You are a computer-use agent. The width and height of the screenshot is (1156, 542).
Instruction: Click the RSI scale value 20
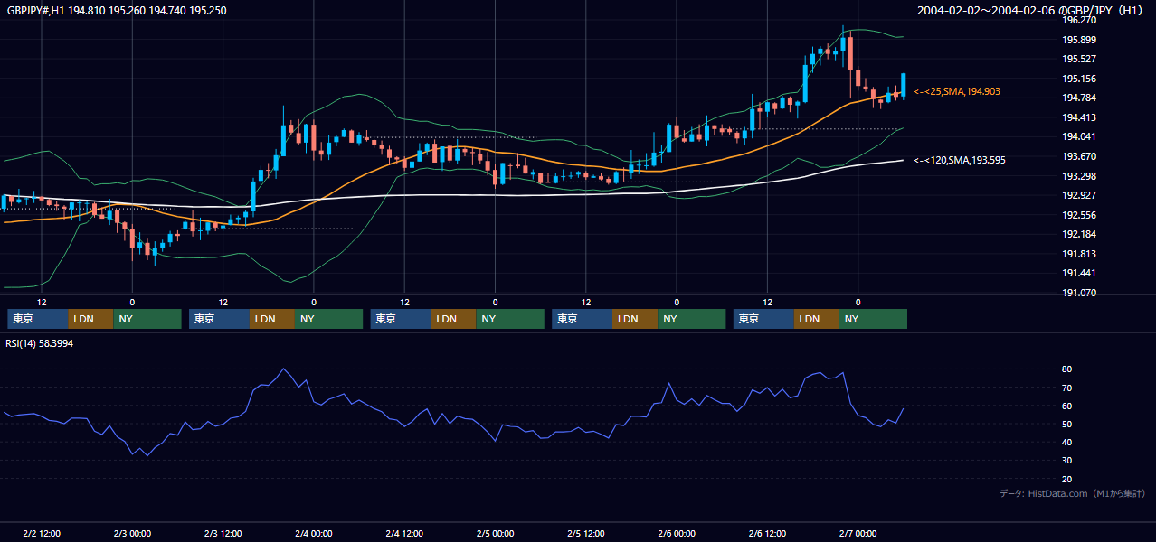coord(1067,479)
